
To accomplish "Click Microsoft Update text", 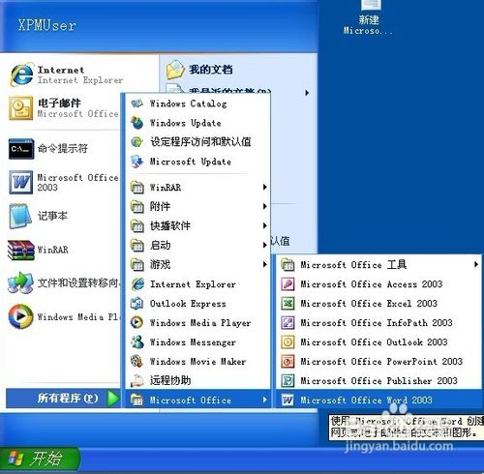I will click(191, 162).
